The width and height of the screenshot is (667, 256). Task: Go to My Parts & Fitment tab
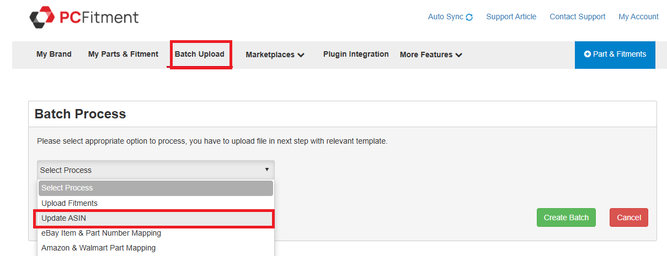point(123,54)
